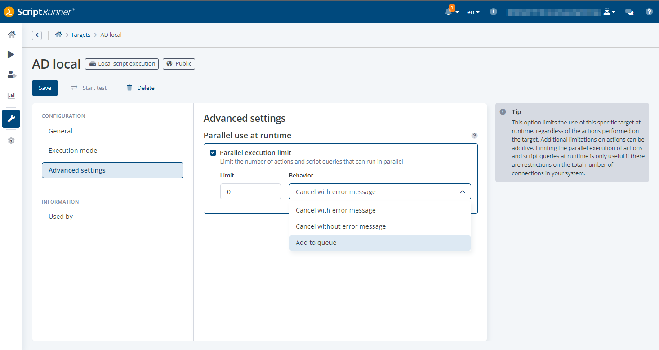The height and width of the screenshot is (350, 659).
Task: Open the language dropdown 'en'
Action: coord(473,12)
